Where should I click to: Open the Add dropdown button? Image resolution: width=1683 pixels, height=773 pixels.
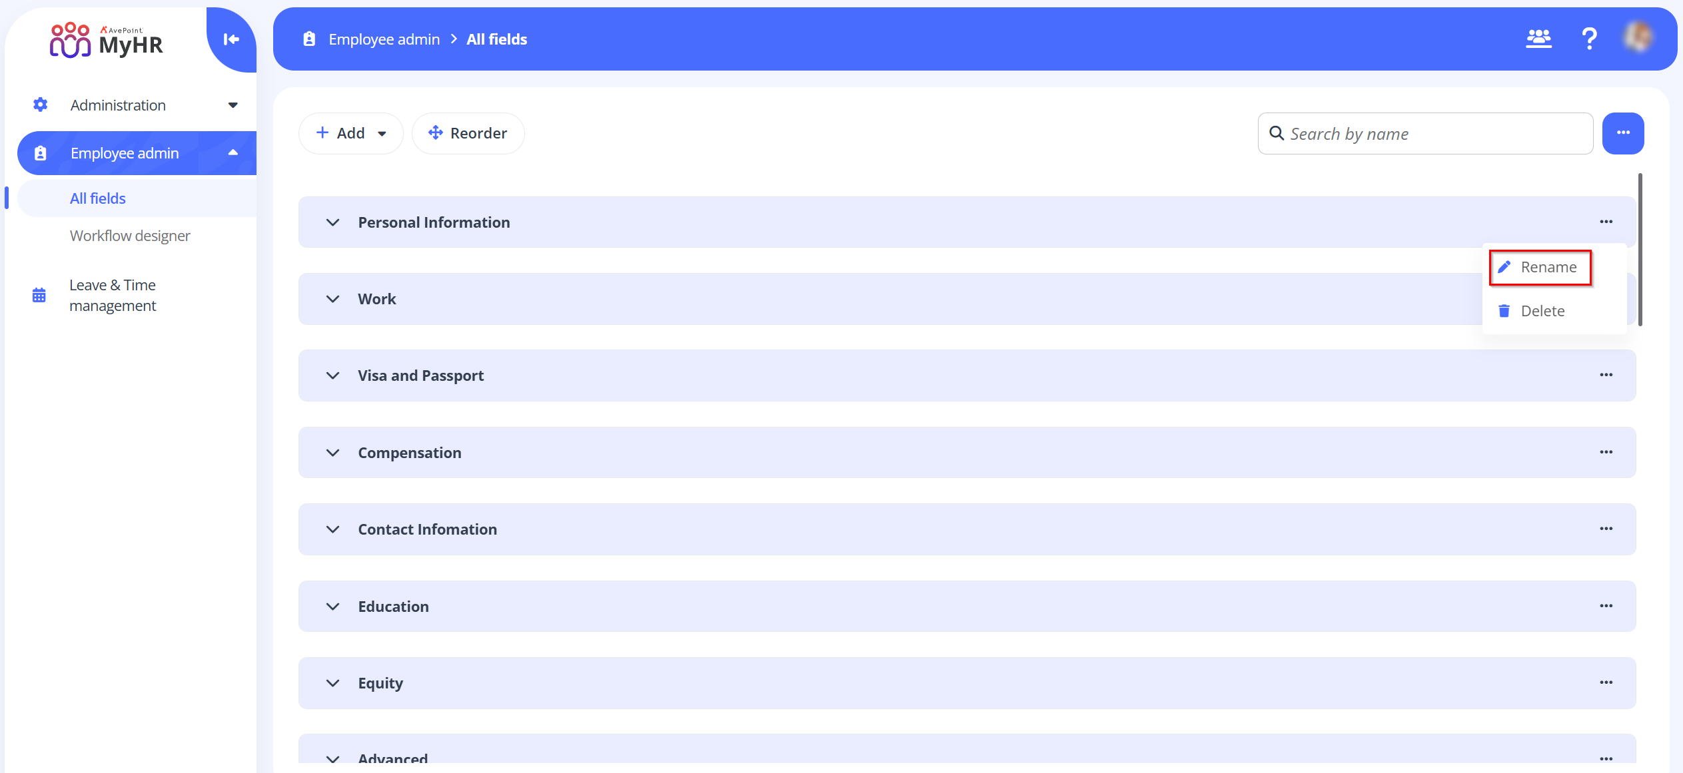point(350,133)
